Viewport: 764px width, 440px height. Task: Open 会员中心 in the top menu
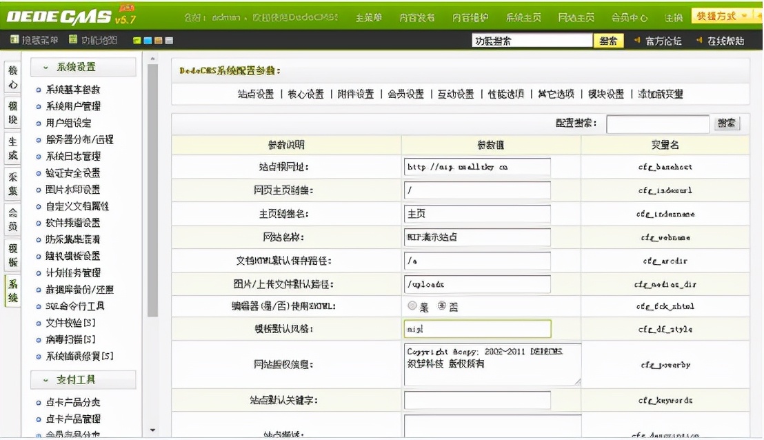coord(630,17)
